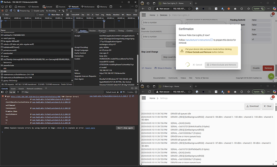
Task: Open the Timing tab in request details
Action: [121, 30]
